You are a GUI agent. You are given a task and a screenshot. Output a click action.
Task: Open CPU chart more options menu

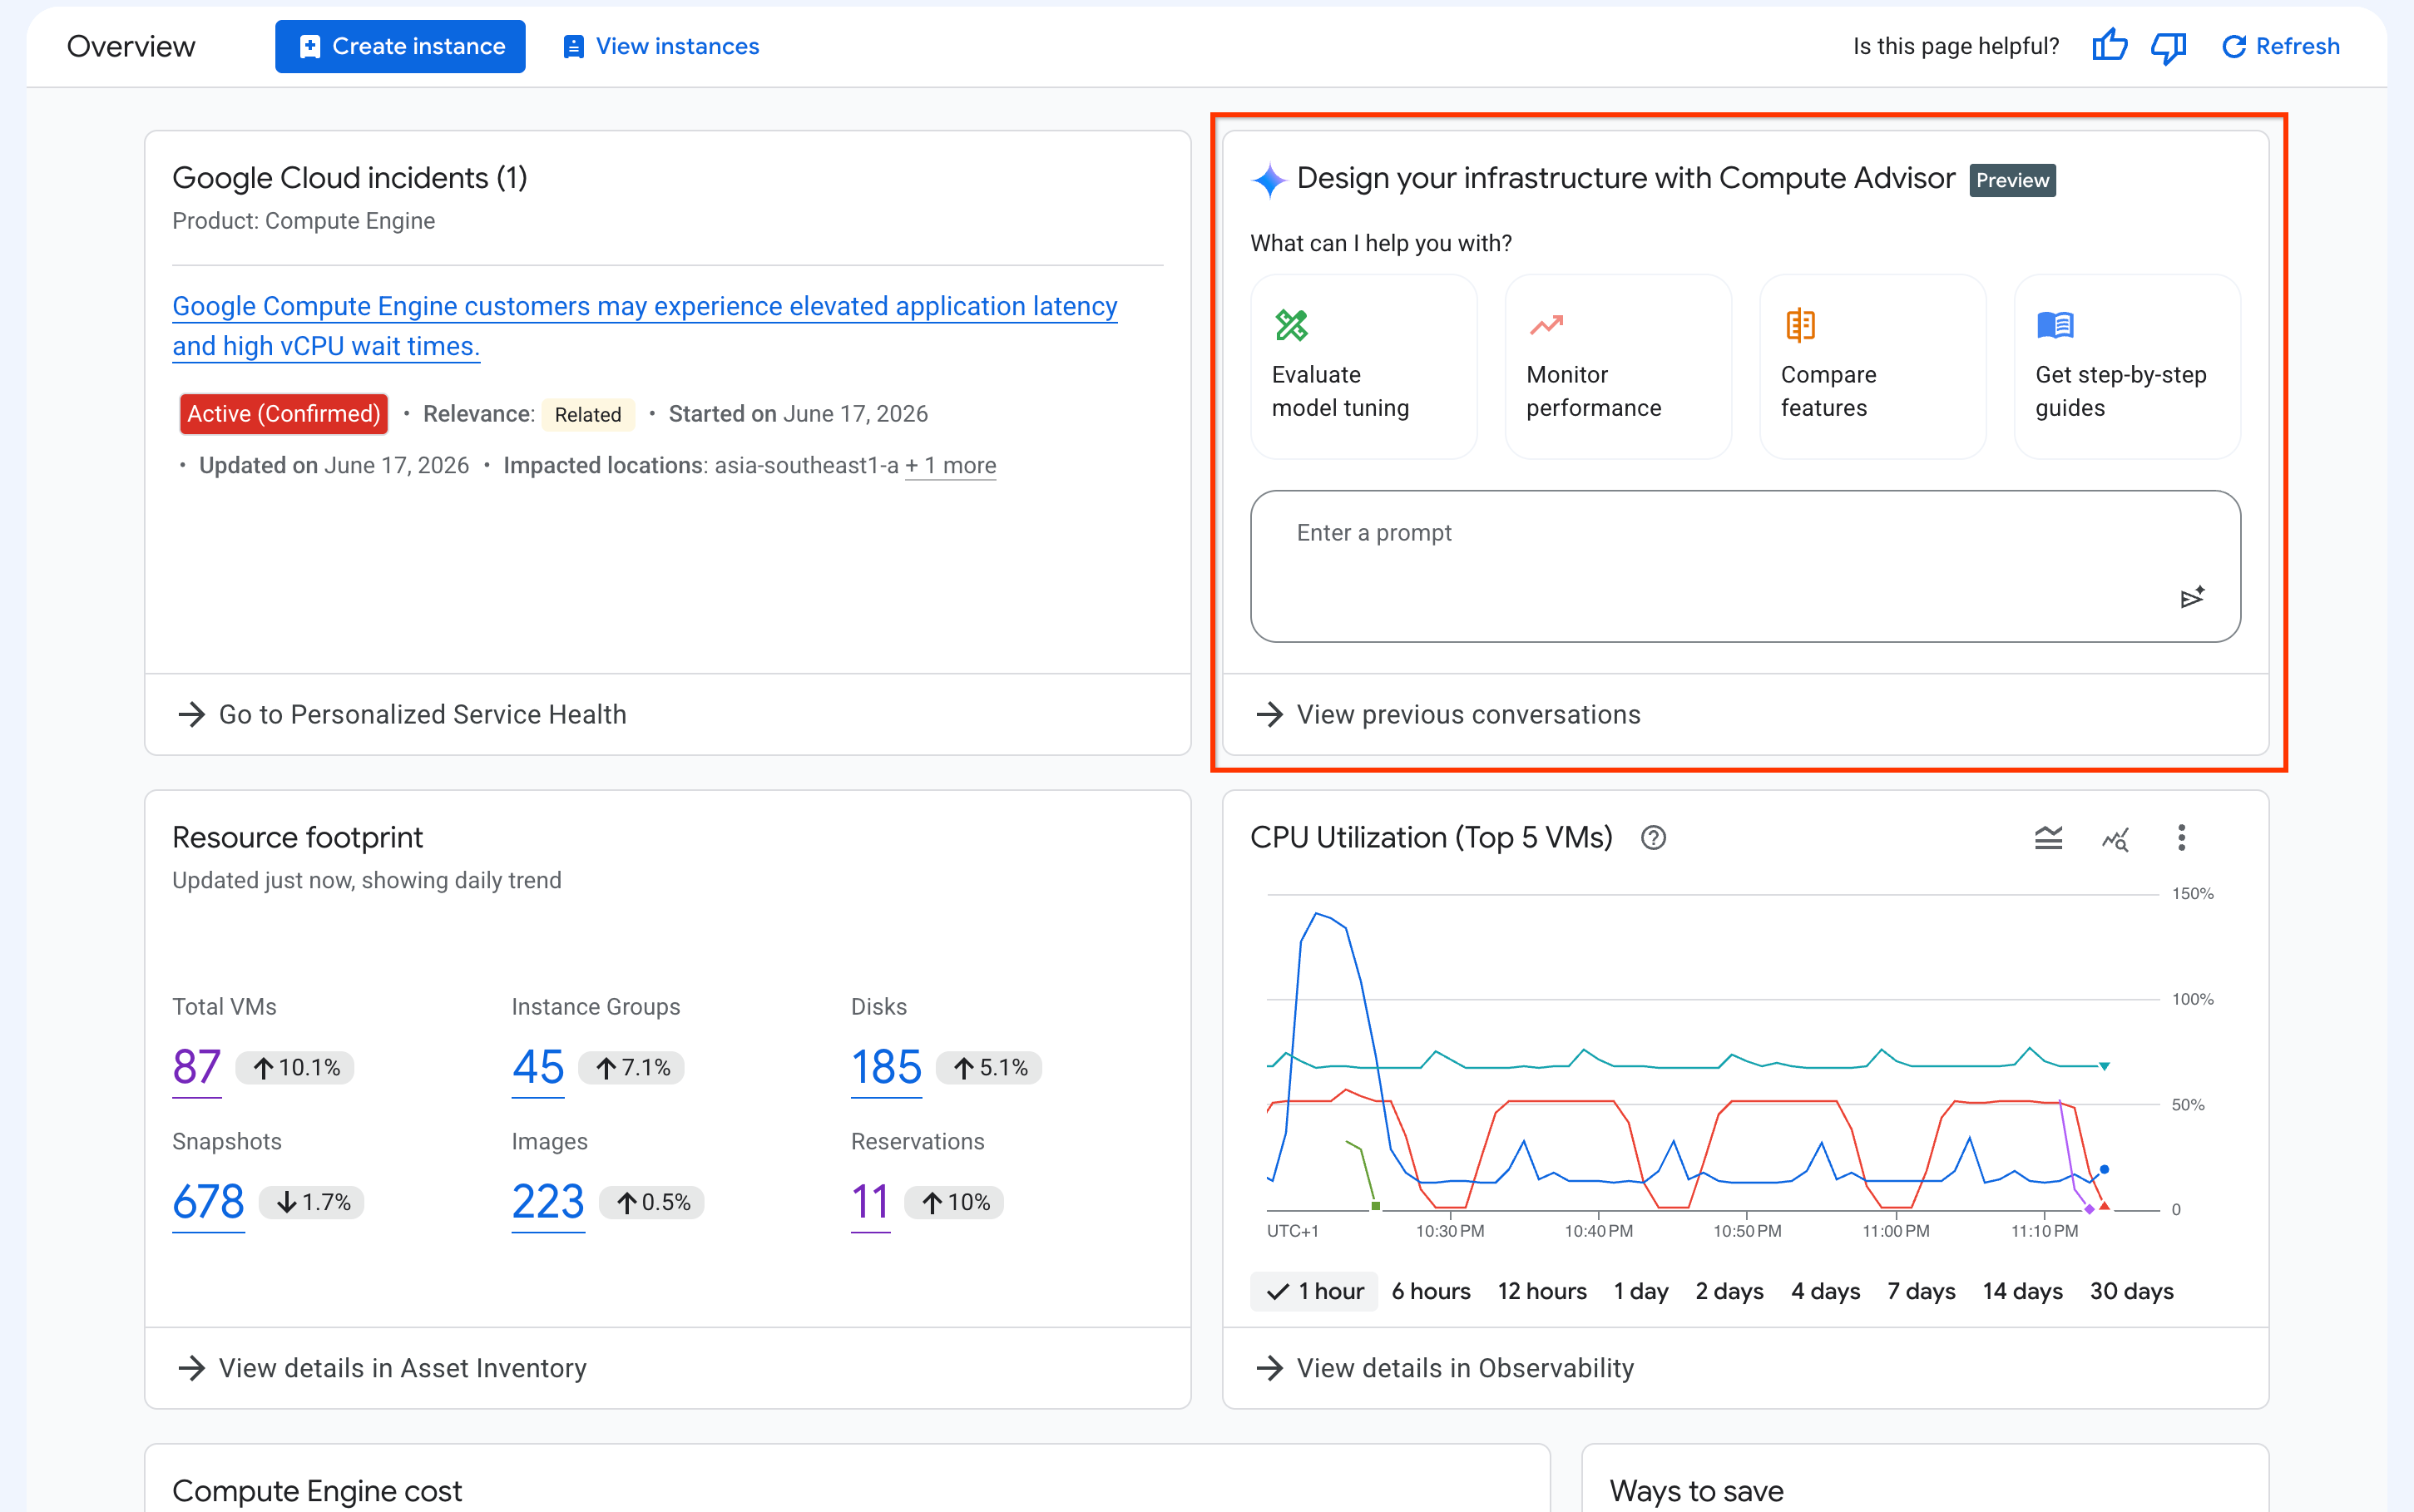tap(2181, 838)
